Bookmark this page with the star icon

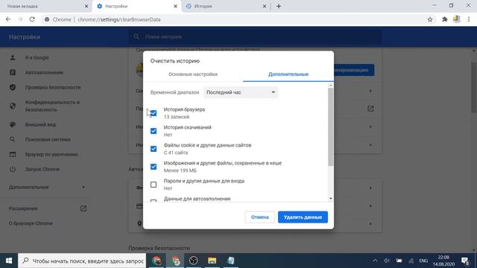(430, 19)
